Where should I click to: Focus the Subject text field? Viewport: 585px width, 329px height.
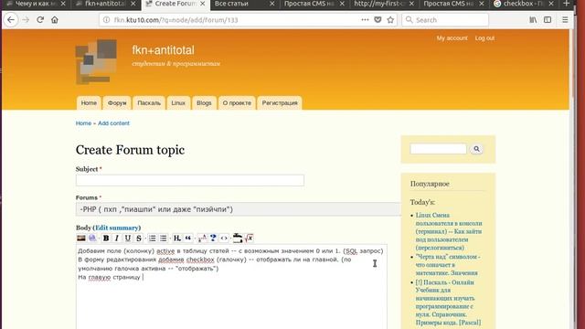coord(190,180)
